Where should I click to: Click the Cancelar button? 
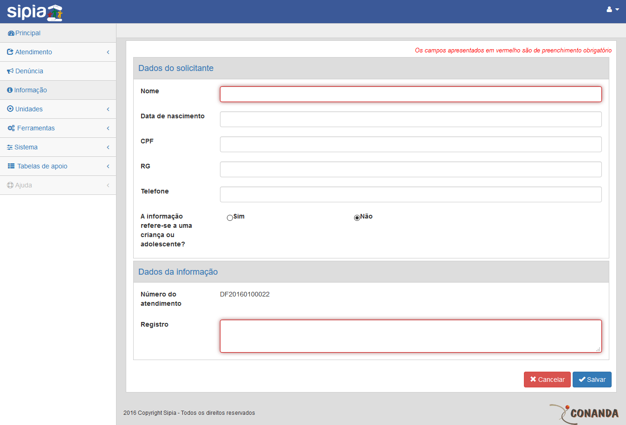pos(547,380)
